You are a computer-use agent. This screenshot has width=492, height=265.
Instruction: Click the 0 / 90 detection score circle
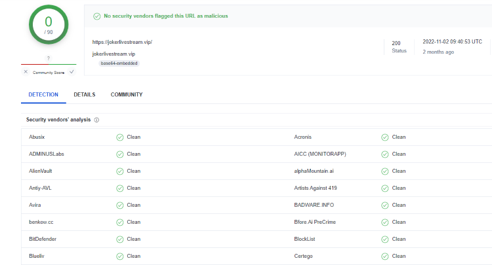pyautogui.click(x=49, y=24)
